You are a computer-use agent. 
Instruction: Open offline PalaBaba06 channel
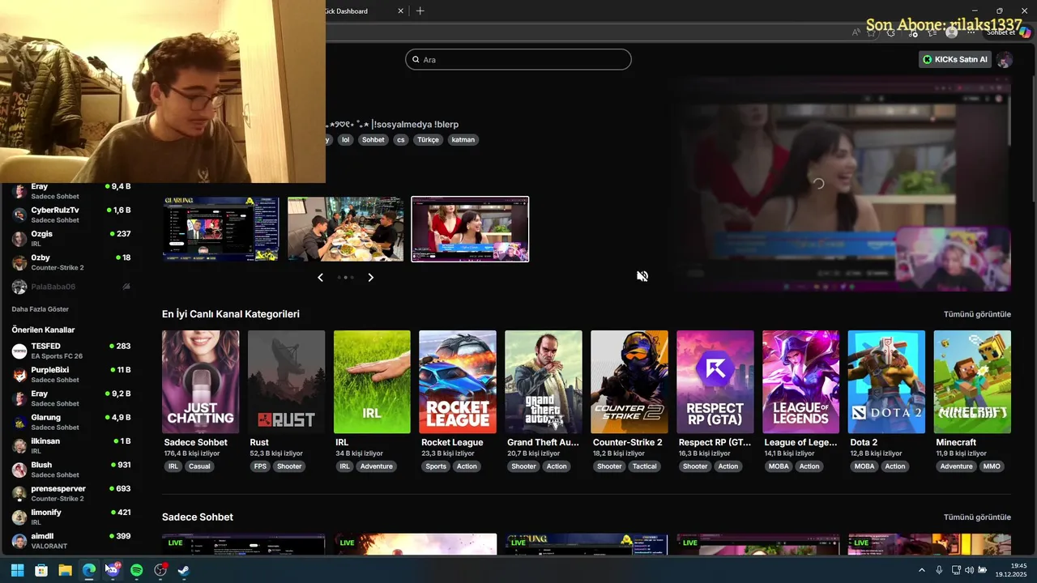(x=71, y=287)
